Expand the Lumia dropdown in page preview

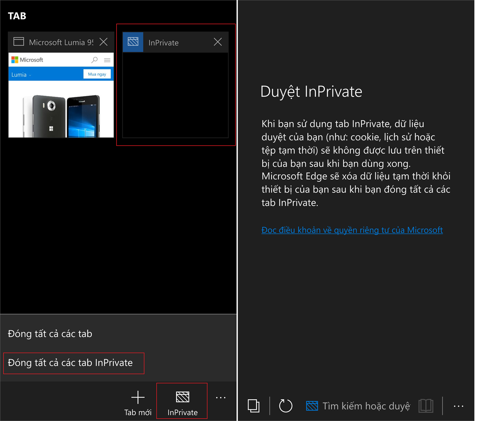click(21, 75)
